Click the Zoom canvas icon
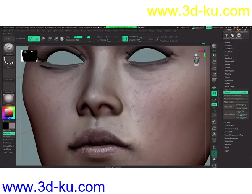 (x=214, y=62)
